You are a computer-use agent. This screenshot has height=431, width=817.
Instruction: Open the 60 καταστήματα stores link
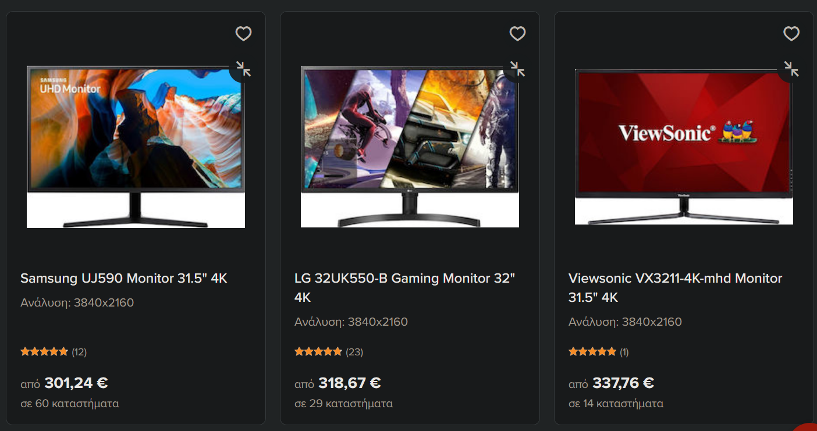click(x=70, y=403)
